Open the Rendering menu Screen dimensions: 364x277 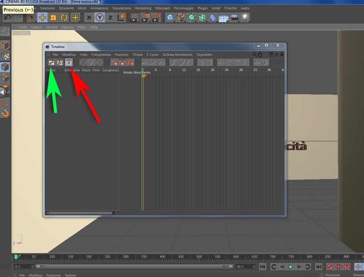coord(143,8)
